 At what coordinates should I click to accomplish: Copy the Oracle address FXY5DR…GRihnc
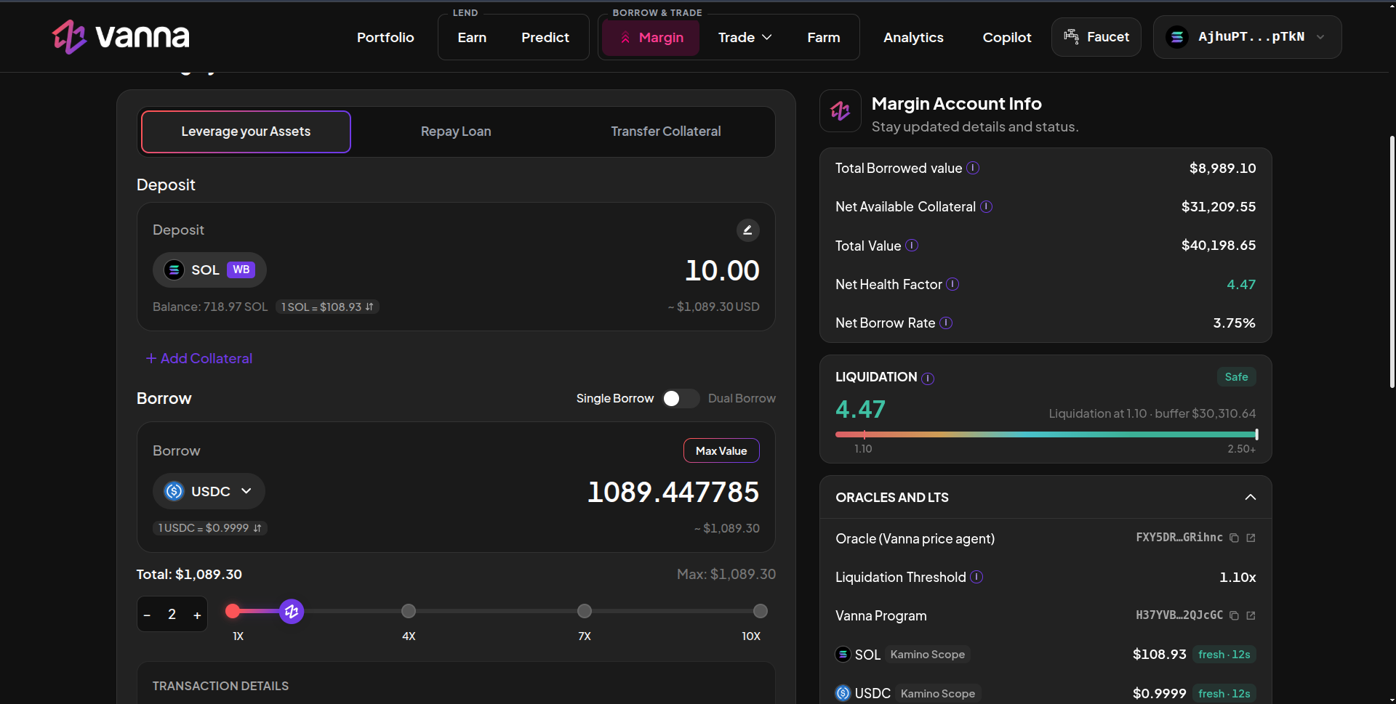coord(1234,538)
